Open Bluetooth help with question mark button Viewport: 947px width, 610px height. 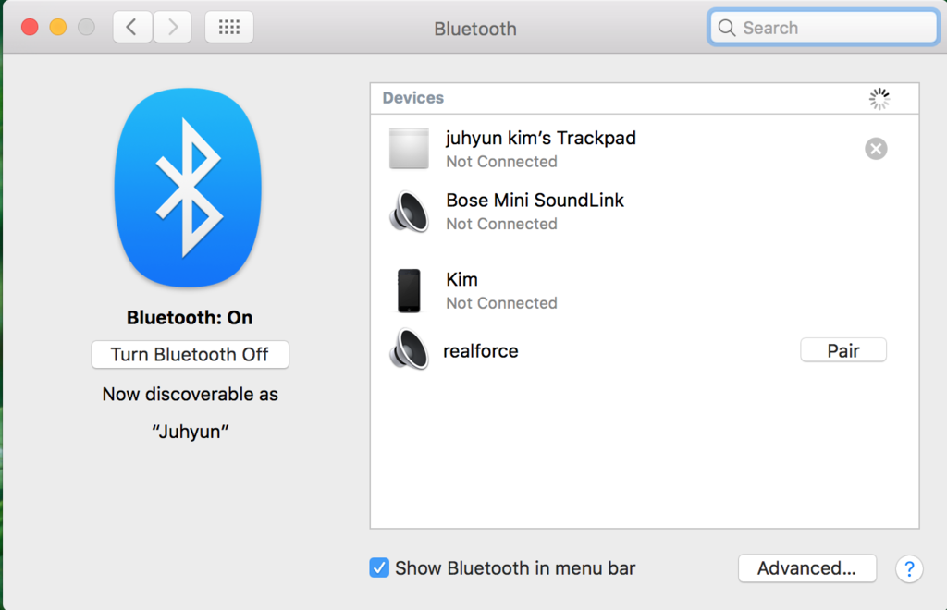909,568
